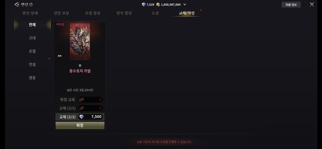Filter by 전설 grade

pyautogui.click(x=32, y=64)
